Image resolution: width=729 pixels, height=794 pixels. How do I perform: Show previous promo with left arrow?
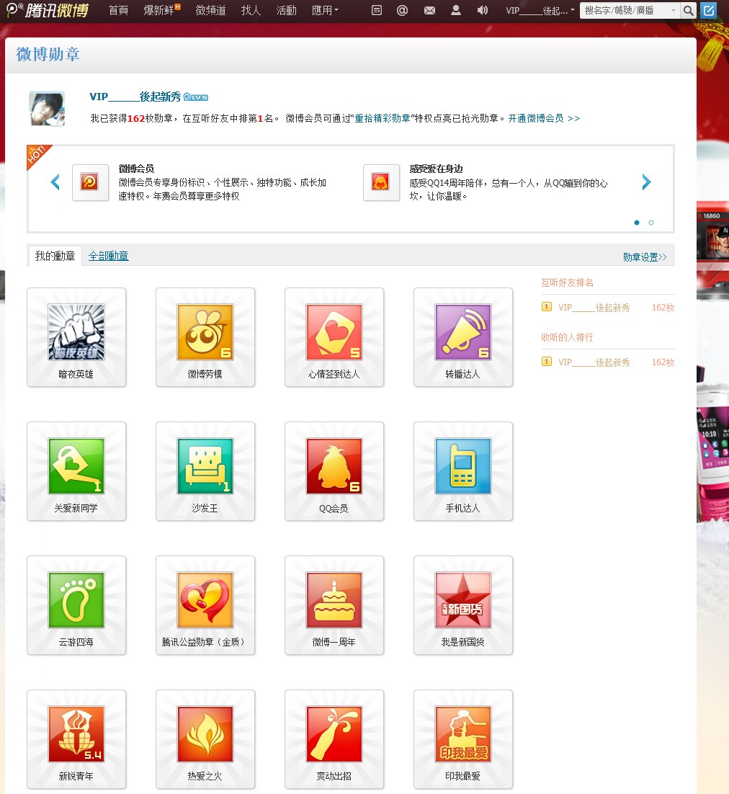coord(55,182)
